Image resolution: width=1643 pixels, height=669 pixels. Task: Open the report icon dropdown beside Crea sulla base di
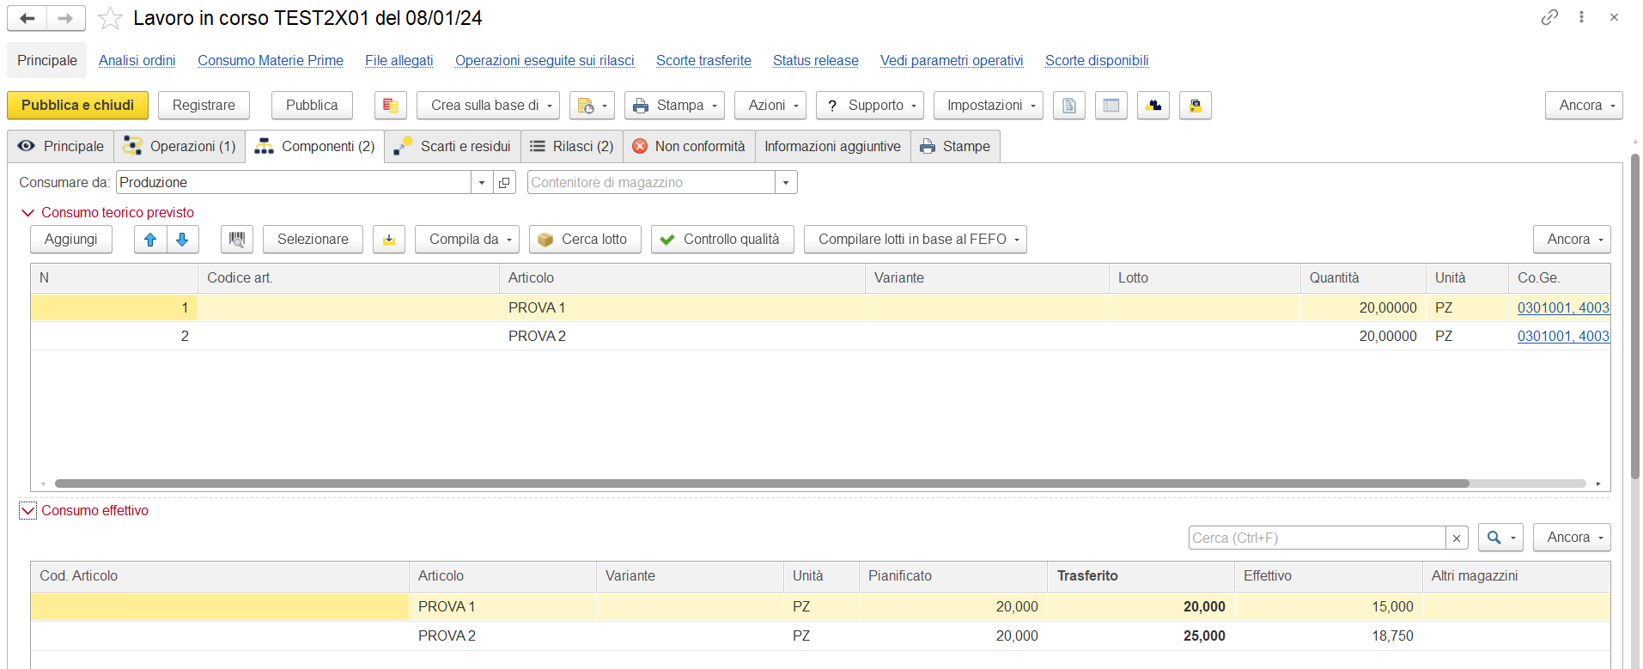coord(592,106)
